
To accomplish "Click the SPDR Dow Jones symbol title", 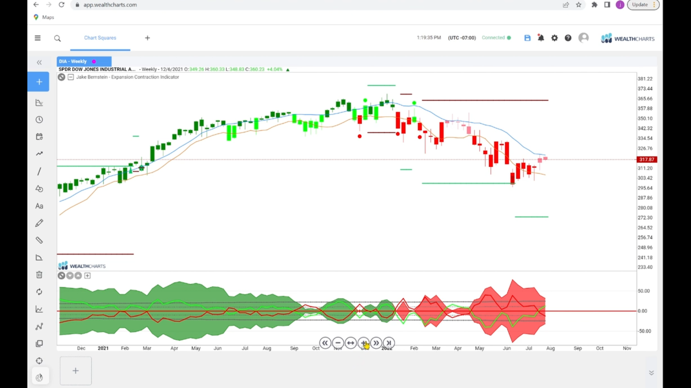I will (x=97, y=69).
